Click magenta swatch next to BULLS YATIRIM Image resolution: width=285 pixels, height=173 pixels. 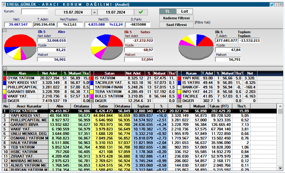tap(92, 96)
